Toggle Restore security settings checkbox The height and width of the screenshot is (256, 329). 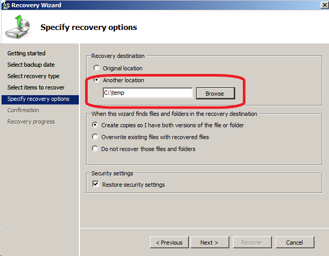point(95,184)
